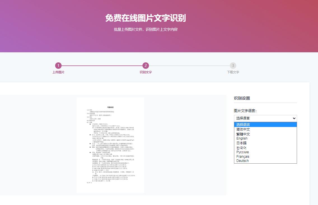Viewport: 318px width, 205px height.
Task: Select Русские from the language options
Action: tap(265, 152)
